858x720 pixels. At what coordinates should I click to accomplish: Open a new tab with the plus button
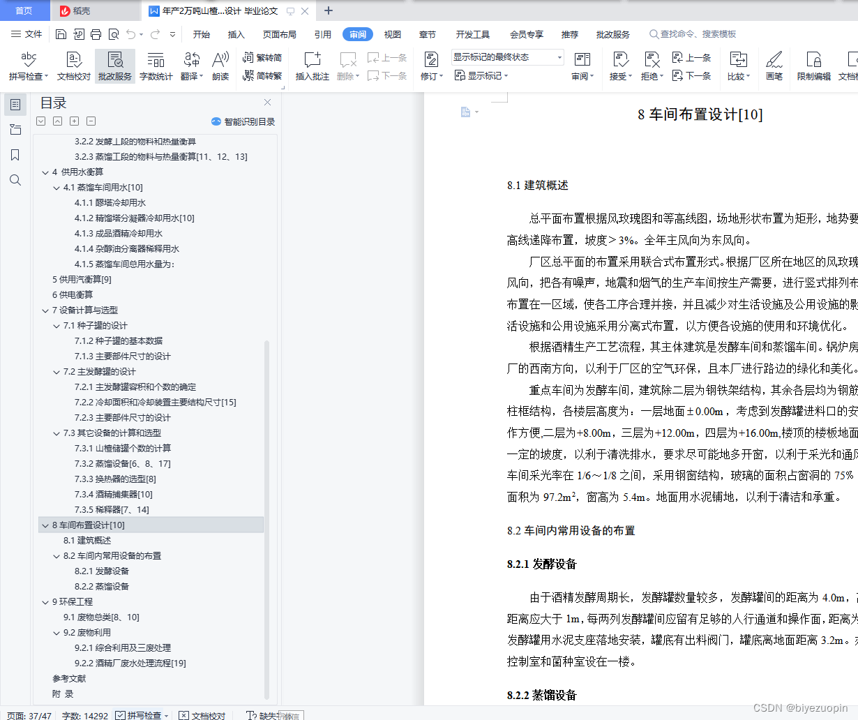[x=329, y=10]
